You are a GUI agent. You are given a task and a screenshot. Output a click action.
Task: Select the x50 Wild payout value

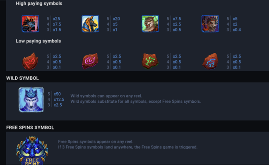(x=58, y=94)
